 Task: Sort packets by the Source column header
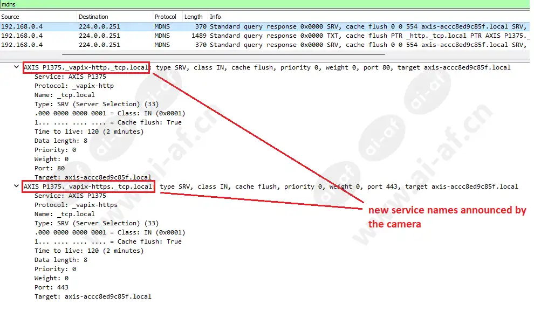tap(10, 17)
